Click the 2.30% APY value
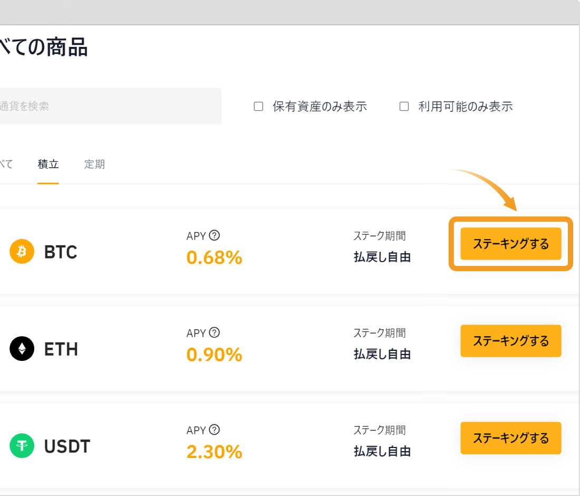 (214, 452)
